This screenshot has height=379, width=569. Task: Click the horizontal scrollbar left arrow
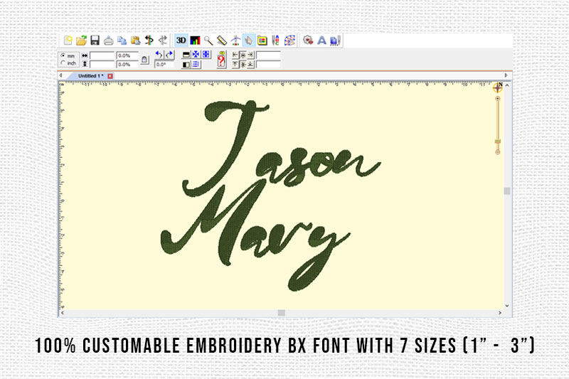tap(63, 313)
